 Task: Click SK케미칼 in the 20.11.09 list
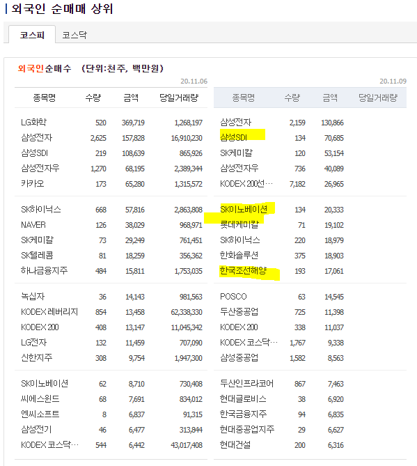236,153
